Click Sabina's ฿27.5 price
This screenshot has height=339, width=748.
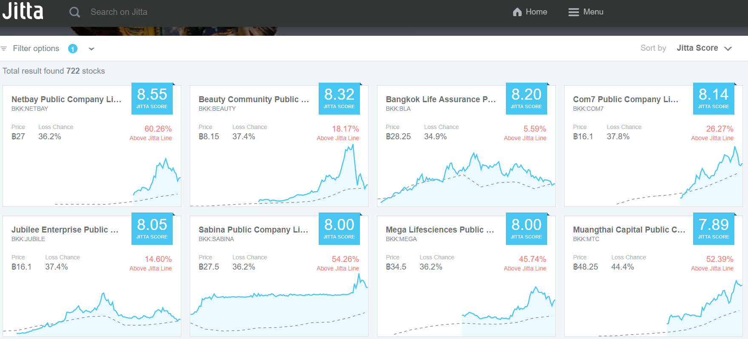[x=209, y=267]
